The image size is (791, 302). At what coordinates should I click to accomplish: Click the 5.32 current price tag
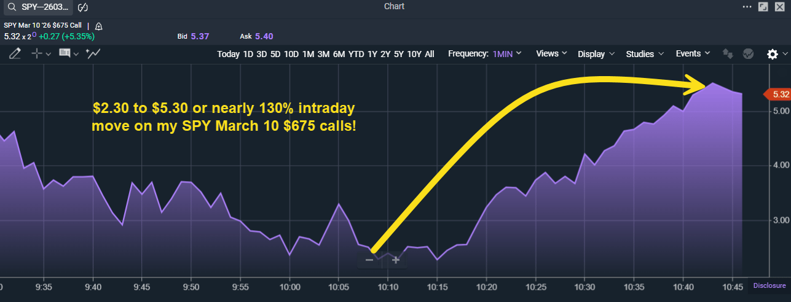pyautogui.click(x=777, y=94)
